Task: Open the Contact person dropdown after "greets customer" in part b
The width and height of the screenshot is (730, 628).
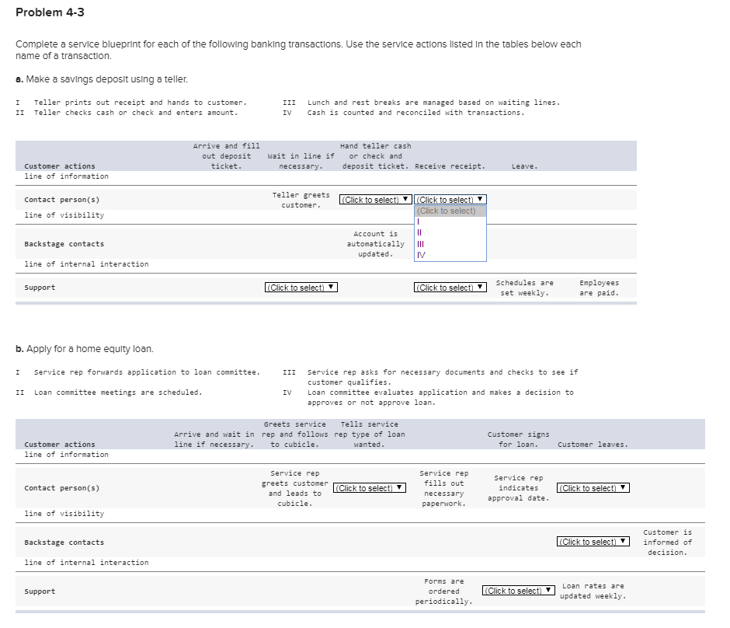Action: point(370,488)
